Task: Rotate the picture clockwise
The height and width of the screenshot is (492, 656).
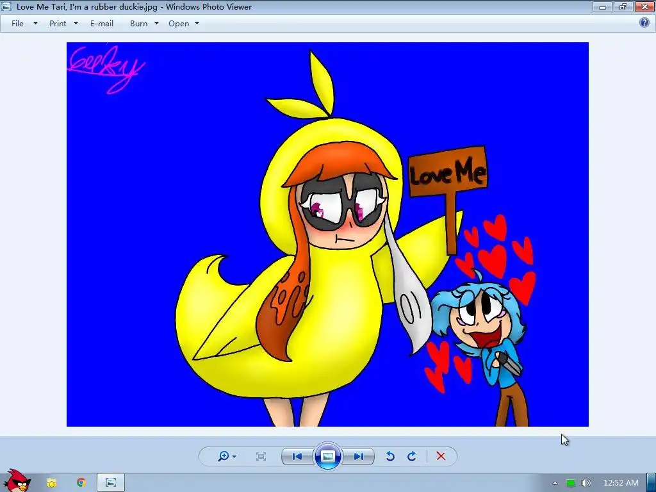Action: (412, 456)
